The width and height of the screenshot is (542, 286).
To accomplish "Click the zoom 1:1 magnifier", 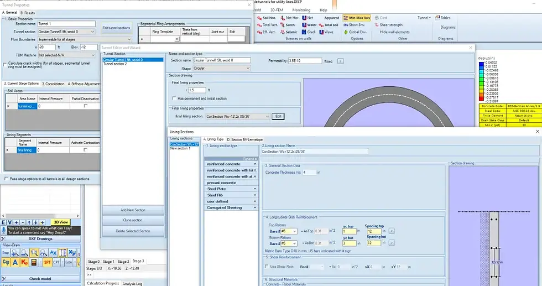I will pos(34,253).
